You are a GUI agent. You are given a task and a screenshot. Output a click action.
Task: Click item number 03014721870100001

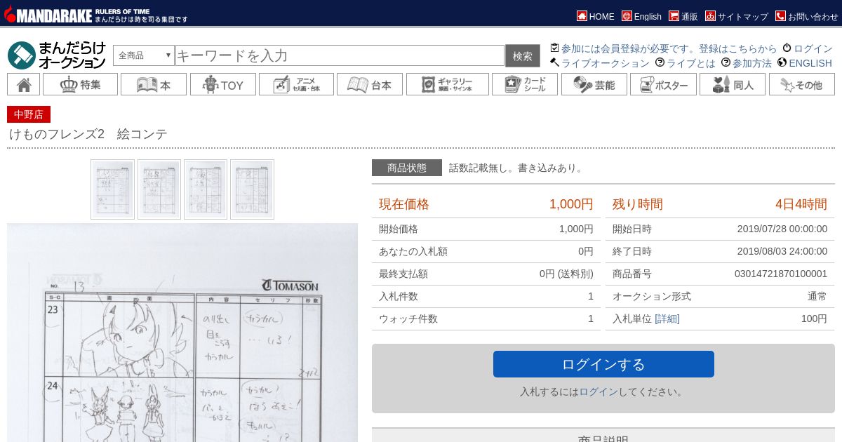(781, 274)
